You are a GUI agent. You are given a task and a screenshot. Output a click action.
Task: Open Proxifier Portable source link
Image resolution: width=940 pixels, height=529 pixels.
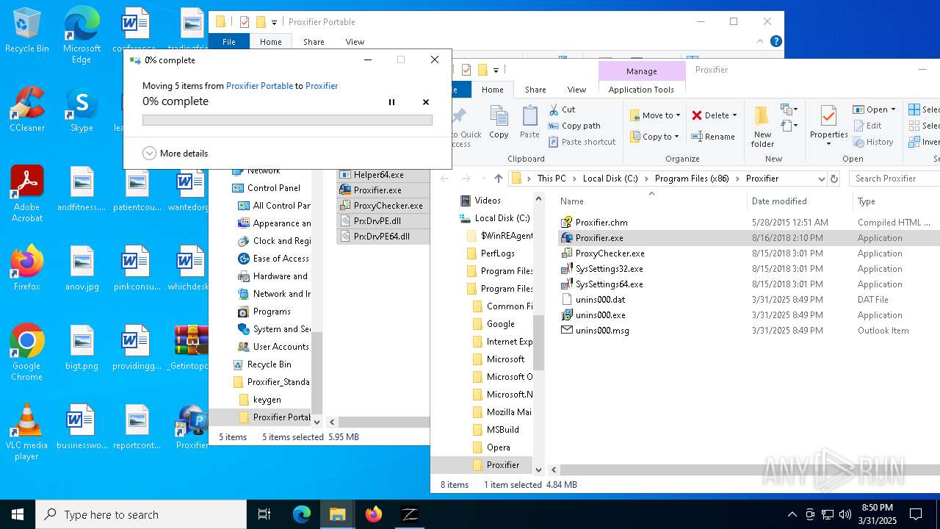pyautogui.click(x=259, y=86)
